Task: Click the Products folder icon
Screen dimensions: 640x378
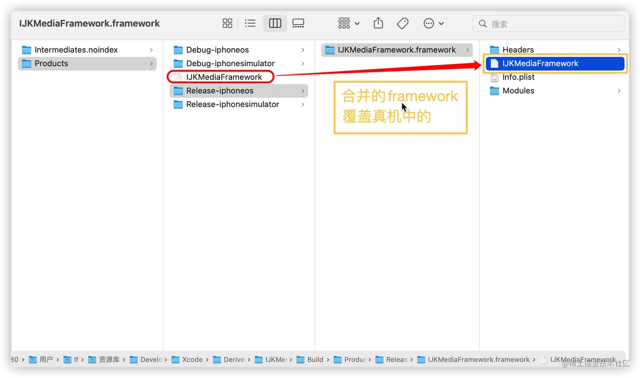Action: coord(27,63)
